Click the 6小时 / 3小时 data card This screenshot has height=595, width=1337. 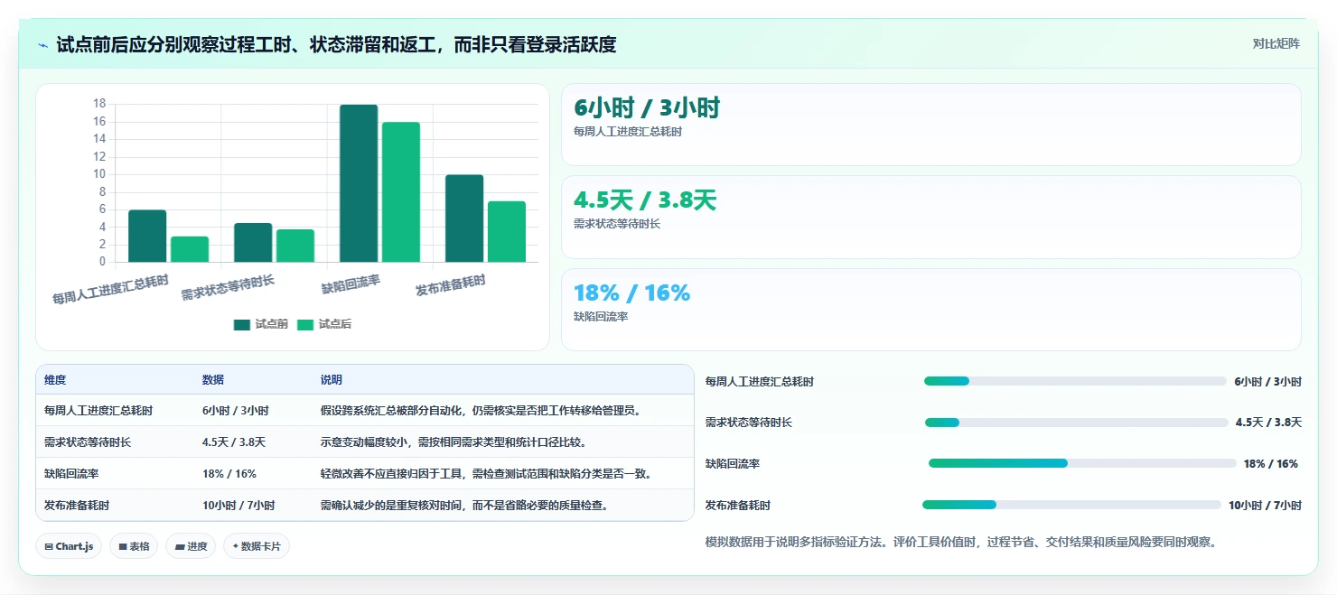(x=931, y=125)
